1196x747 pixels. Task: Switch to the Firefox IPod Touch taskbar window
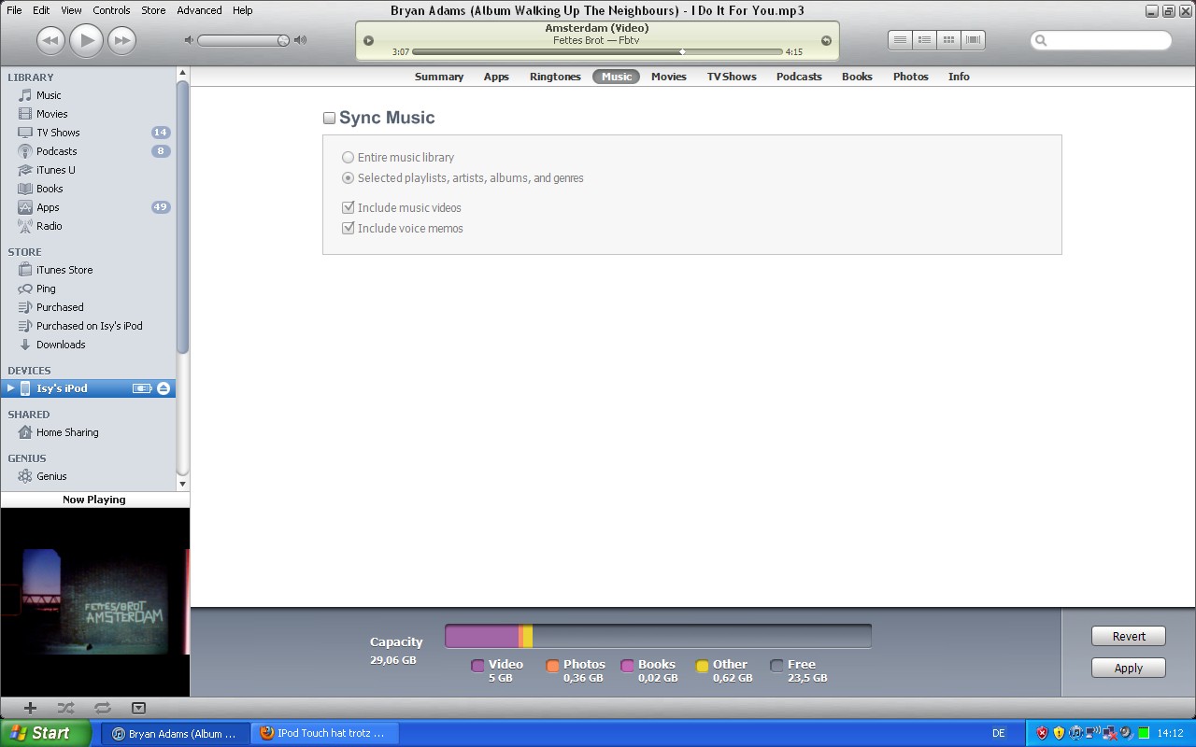[325, 733]
